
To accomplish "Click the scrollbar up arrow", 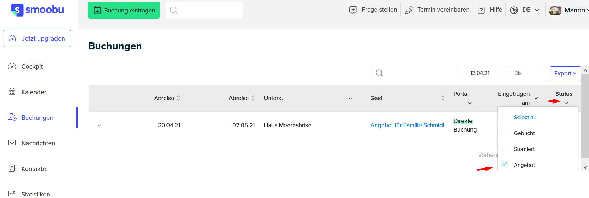I will point(585,70).
